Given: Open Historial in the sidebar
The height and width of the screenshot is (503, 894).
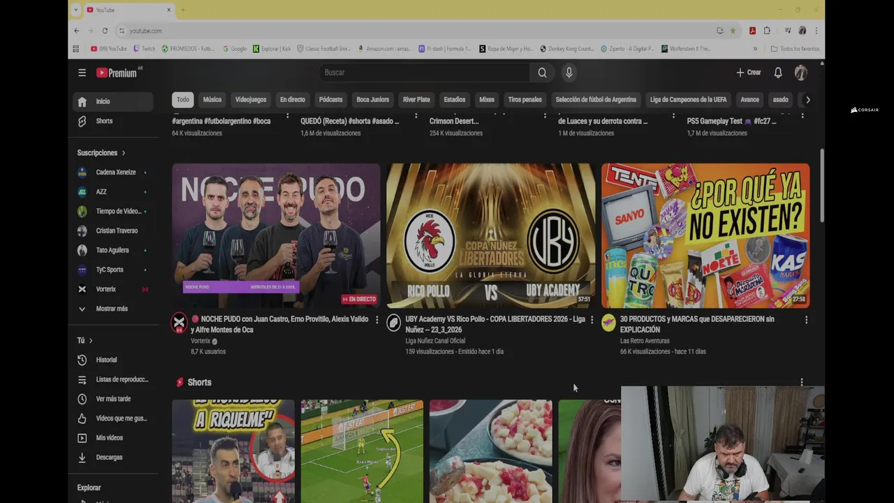Looking at the screenshot, I should (x=114, y=360).
